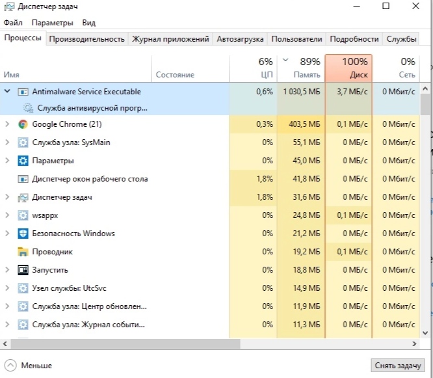This screenshot has height=378, width=433.
Task: Expand the wsappx entry
Action: pos(7,215)
